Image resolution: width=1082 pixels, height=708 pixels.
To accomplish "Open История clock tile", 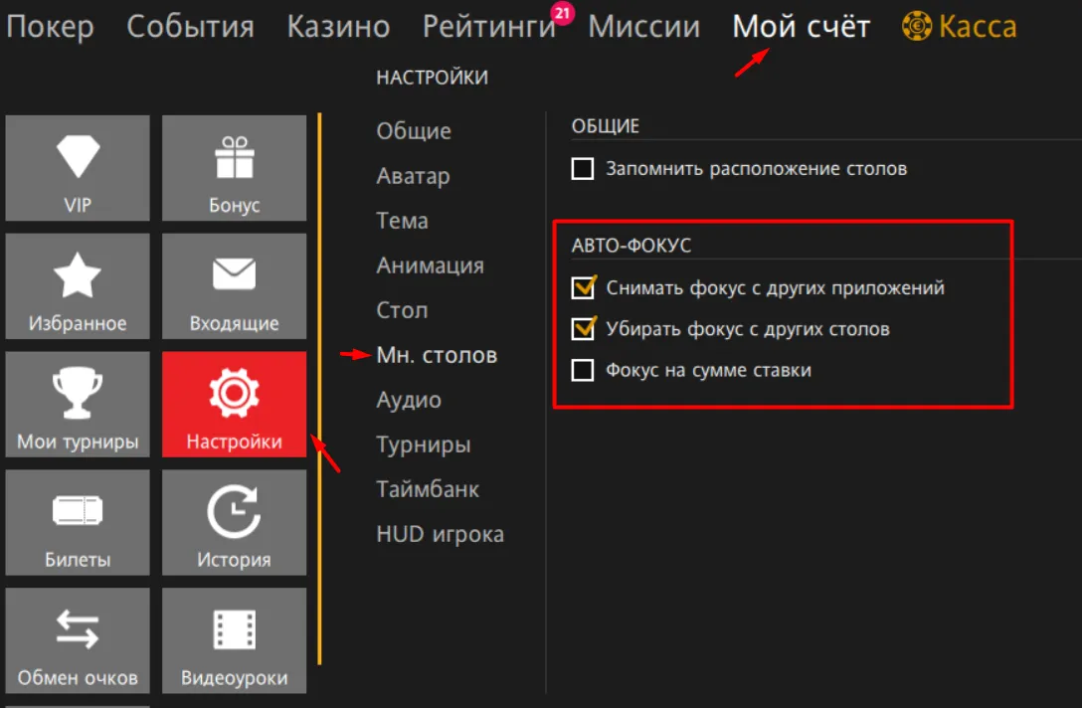I will (234, 522).
